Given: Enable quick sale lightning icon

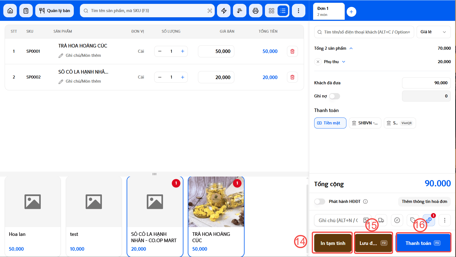Looking at the screenshot, I should 224,11.
